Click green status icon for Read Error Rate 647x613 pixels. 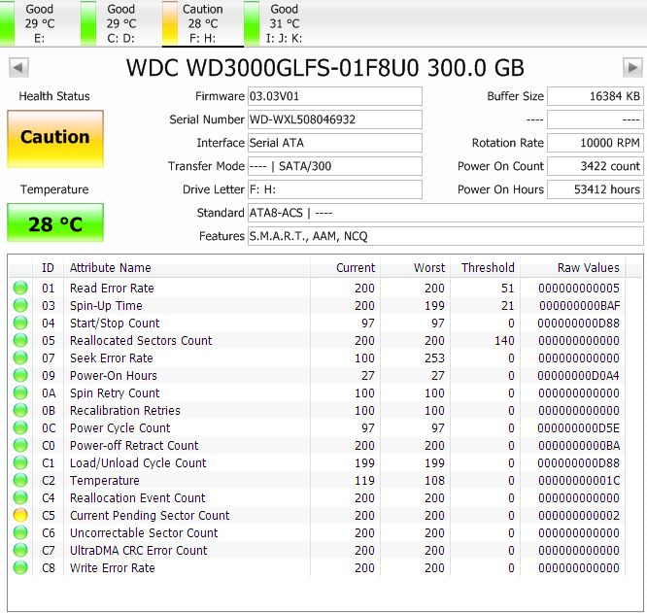click(20, 288)
